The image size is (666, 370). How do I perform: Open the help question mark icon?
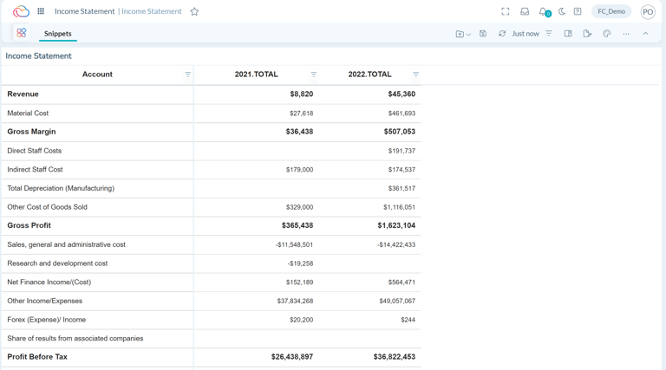coord(578,11)
